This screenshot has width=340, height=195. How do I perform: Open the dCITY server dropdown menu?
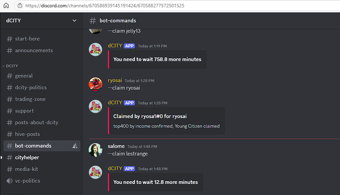coord(42,21)
